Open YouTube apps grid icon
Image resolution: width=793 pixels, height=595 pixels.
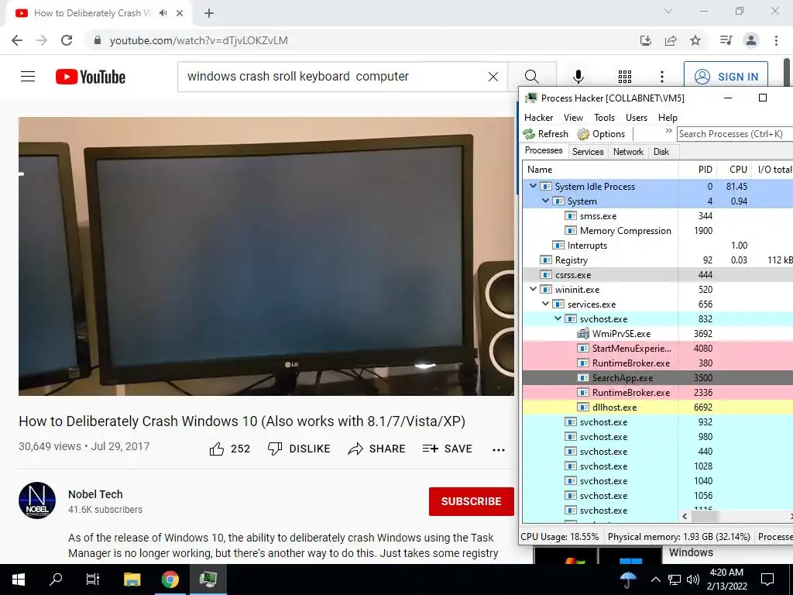click(x=625, y=77)
